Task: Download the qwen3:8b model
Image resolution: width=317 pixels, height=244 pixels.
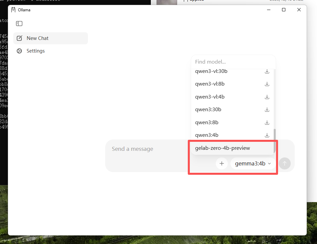Action: [x=267, y=122]
